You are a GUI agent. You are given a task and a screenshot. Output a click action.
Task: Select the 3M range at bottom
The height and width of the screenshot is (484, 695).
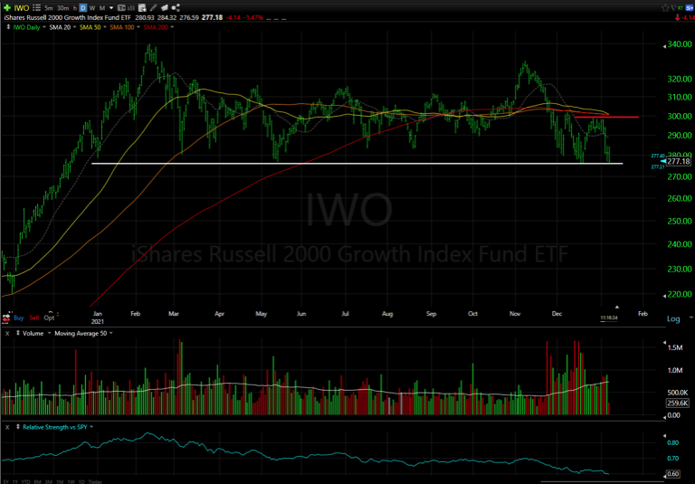[x=49, y=482]
